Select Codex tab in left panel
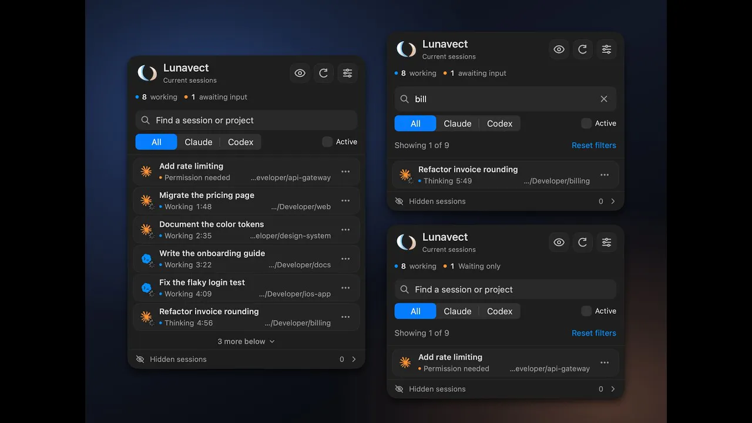Viewport: 752px width, 423px height. [x=241, y=142]
